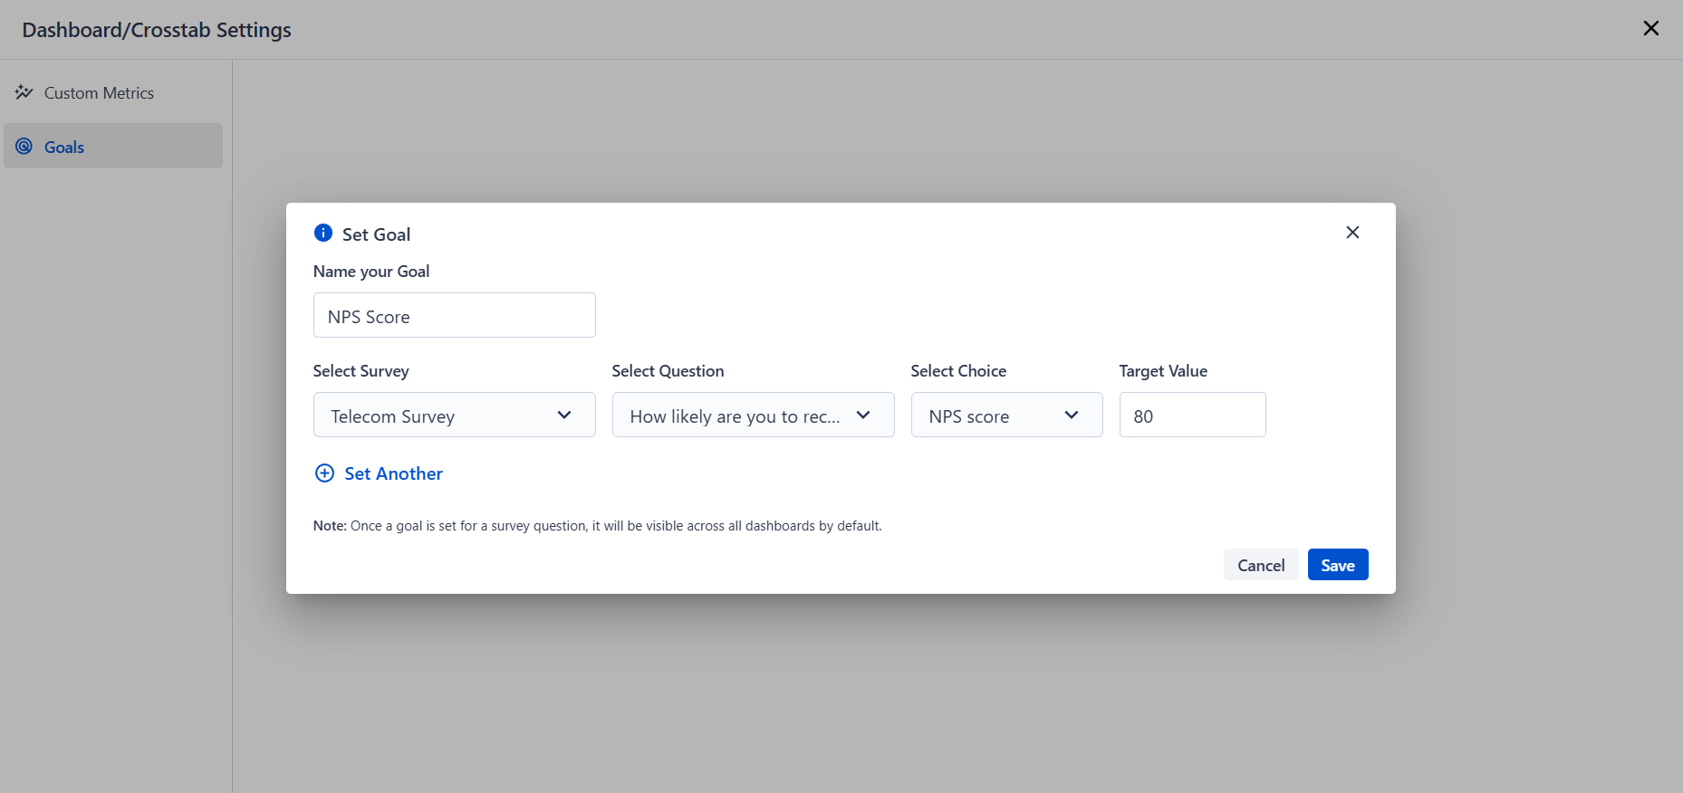1683x793 pixels.
Task: Click the plus circle icon for Set Another
Action: click(x=324, y=473)
